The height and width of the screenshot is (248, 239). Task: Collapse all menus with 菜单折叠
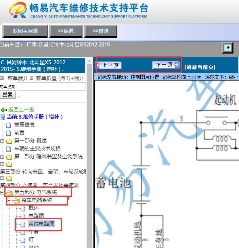pos(46,78)
